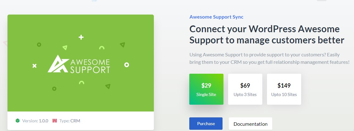The width and height of the screenshot is (354, 131).
Task: Click the white X symbol on banner
Action: tap(34, 66)
